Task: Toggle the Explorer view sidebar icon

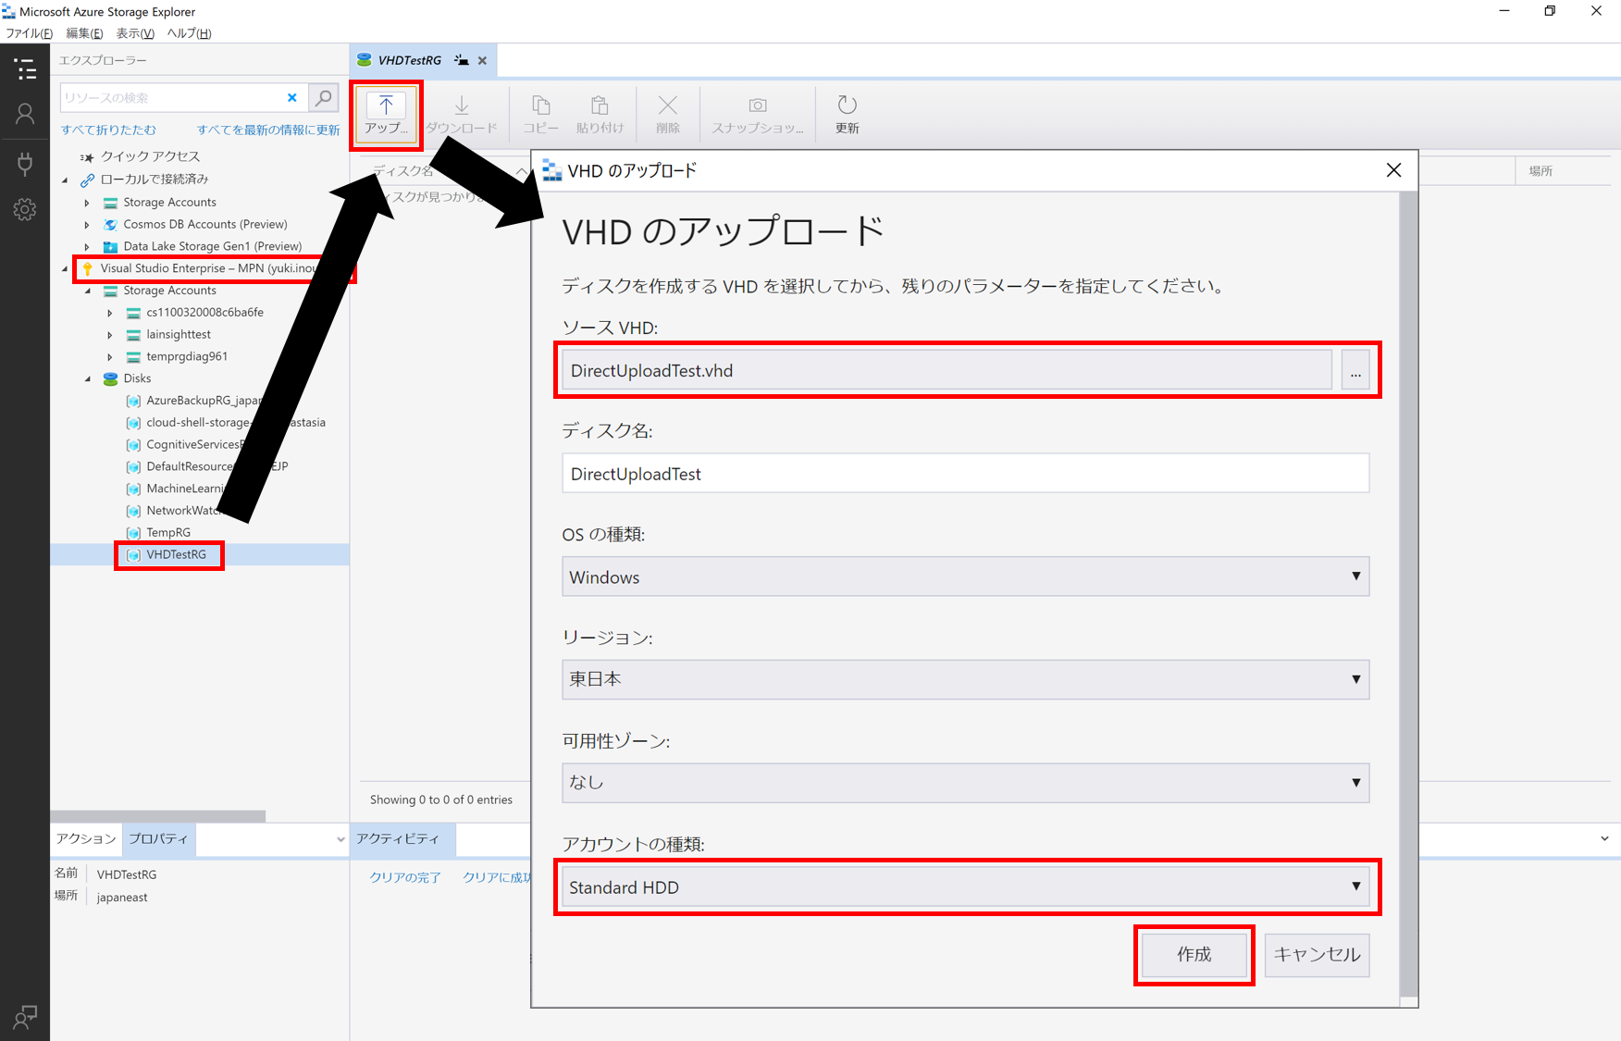Action: (x=25, y=69)
